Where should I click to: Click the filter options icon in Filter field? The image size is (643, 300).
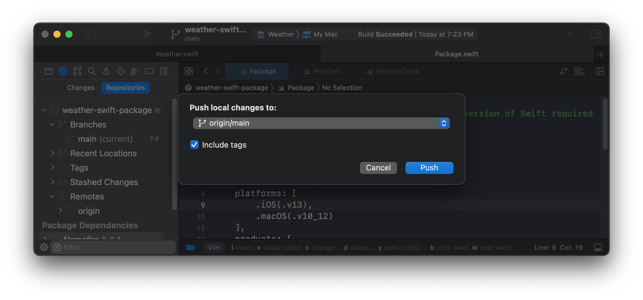pyautogui.click(x=57, y=247)
